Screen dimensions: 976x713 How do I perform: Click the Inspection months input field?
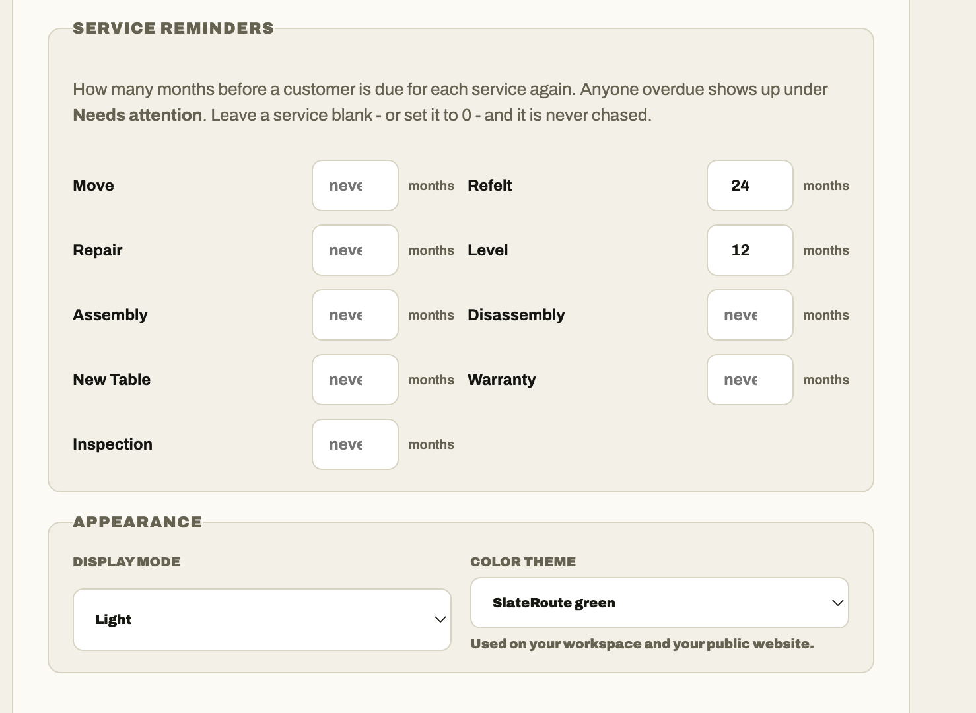click(355, 444)
